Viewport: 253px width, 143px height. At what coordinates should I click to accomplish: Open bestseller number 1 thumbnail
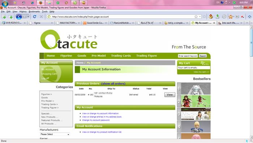pyautogui.click(x=196, y=89)
